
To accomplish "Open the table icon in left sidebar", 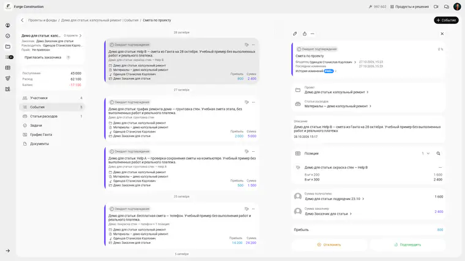I will tap(8, 68).
